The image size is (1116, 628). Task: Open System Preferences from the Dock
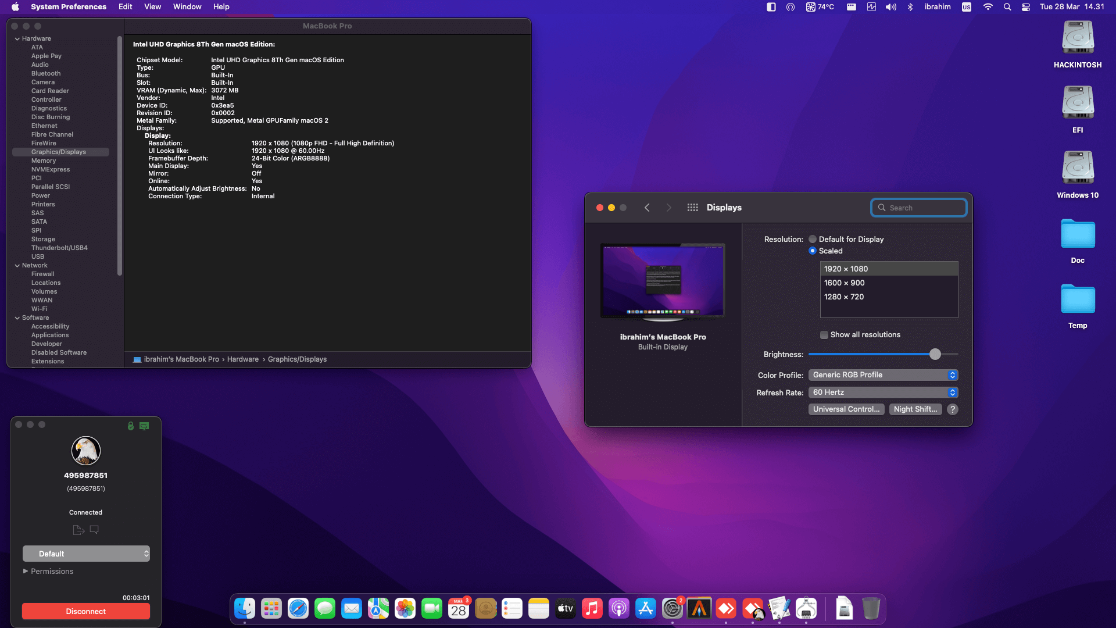(673, 608)
